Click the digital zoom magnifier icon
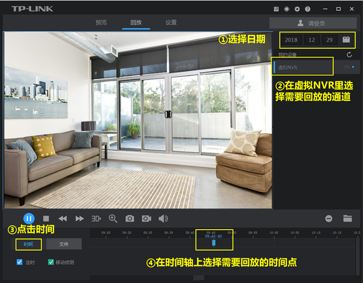Screen dimensions: 363x283 point(113,219)
